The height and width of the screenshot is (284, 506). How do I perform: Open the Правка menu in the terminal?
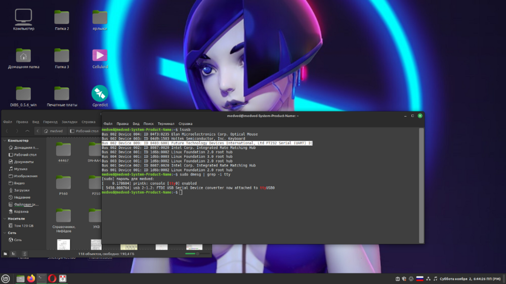coord(122,124)
